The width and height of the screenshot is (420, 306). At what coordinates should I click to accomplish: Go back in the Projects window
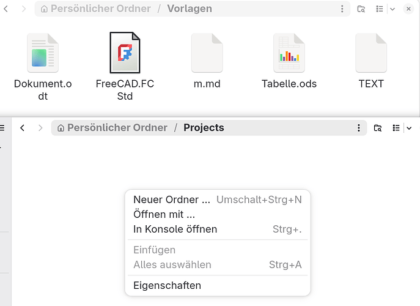23,128
